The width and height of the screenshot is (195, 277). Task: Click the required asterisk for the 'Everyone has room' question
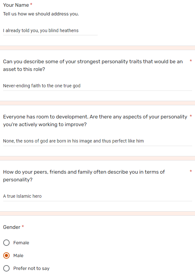coord(191,116)
